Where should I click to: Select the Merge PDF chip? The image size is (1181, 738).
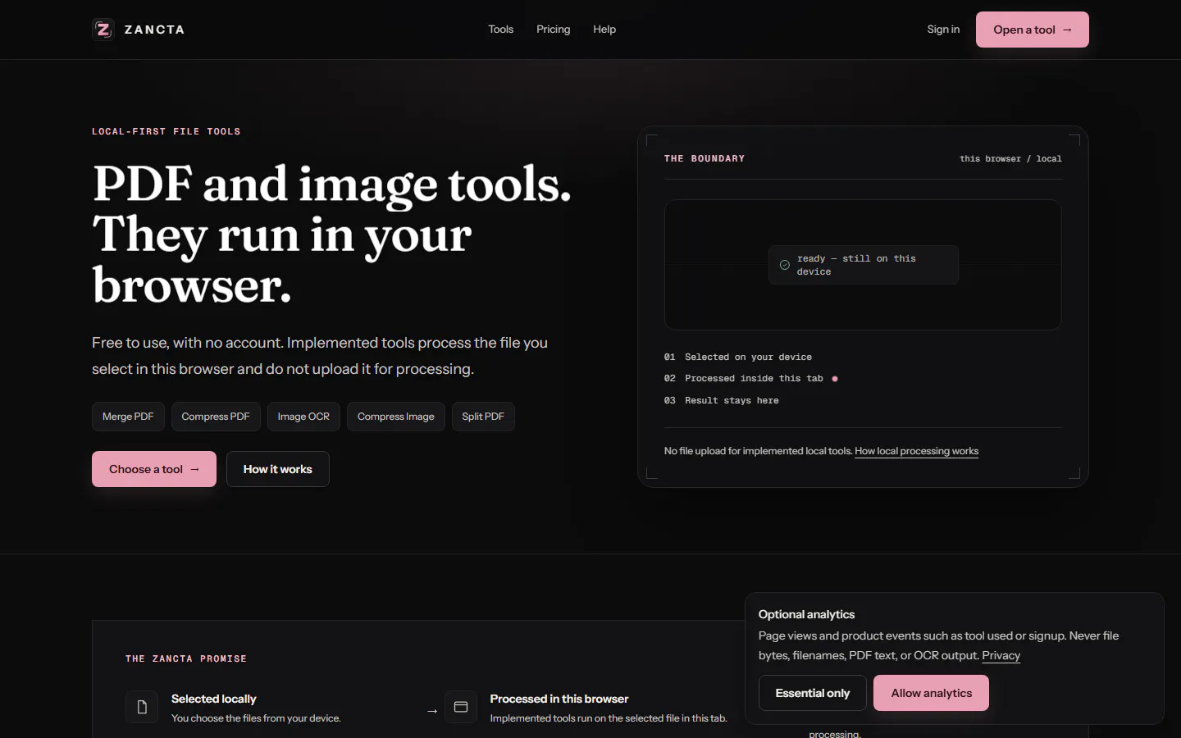[128, 417]
